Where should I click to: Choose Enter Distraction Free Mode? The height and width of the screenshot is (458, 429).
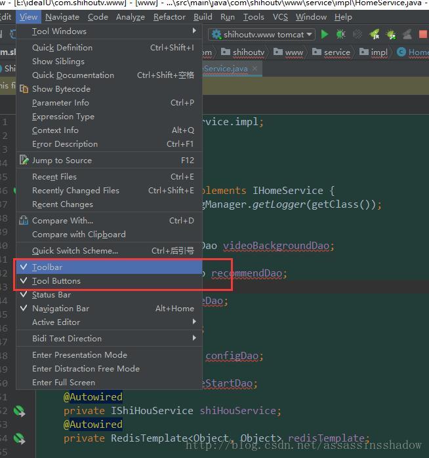tap(110, 368)
